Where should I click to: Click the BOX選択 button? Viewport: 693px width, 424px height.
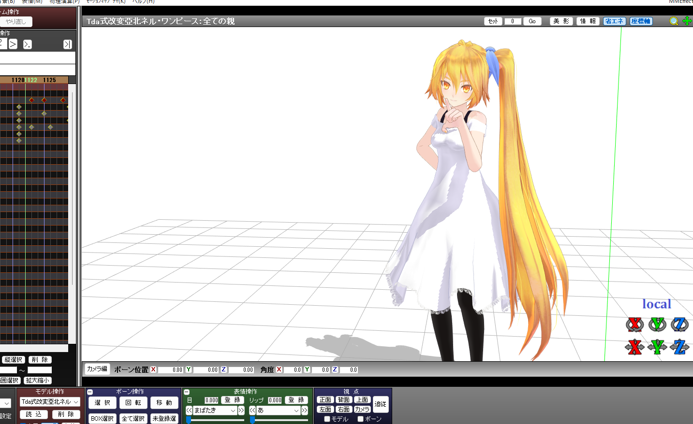click(103, 419)
